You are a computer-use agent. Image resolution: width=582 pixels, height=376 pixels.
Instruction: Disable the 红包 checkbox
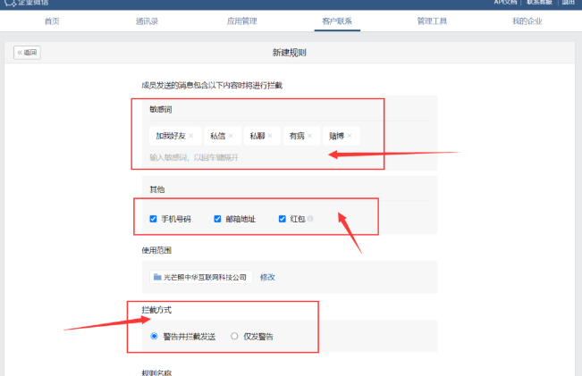(x=283, y=219)
